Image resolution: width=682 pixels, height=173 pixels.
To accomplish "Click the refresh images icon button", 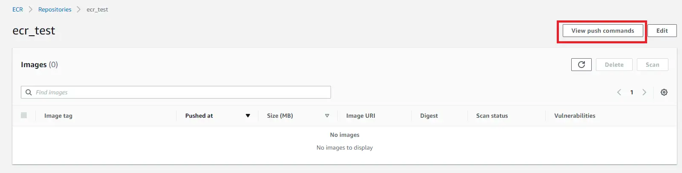I will pos(581,65).
